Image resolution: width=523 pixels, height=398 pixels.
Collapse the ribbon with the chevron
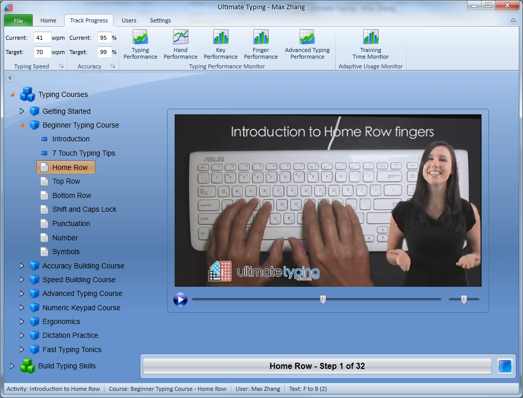pyautogui.click(x=513, y=20)
